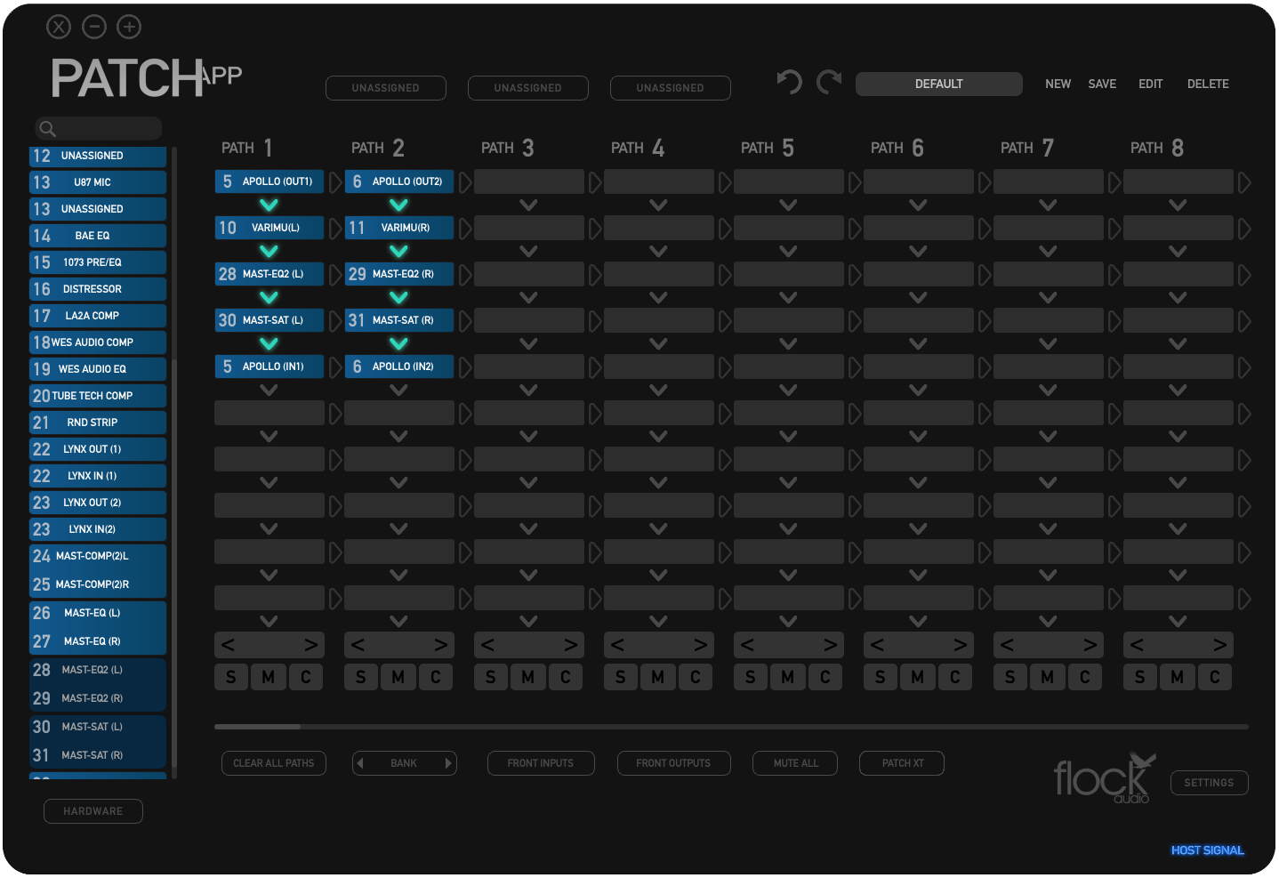Click SAVE in the preset menu

pos(1102,84)
